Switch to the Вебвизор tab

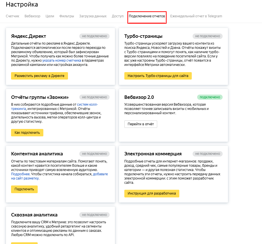click(32, 16)
